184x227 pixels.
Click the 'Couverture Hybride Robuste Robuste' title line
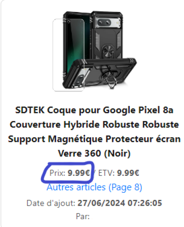(94, 124)
